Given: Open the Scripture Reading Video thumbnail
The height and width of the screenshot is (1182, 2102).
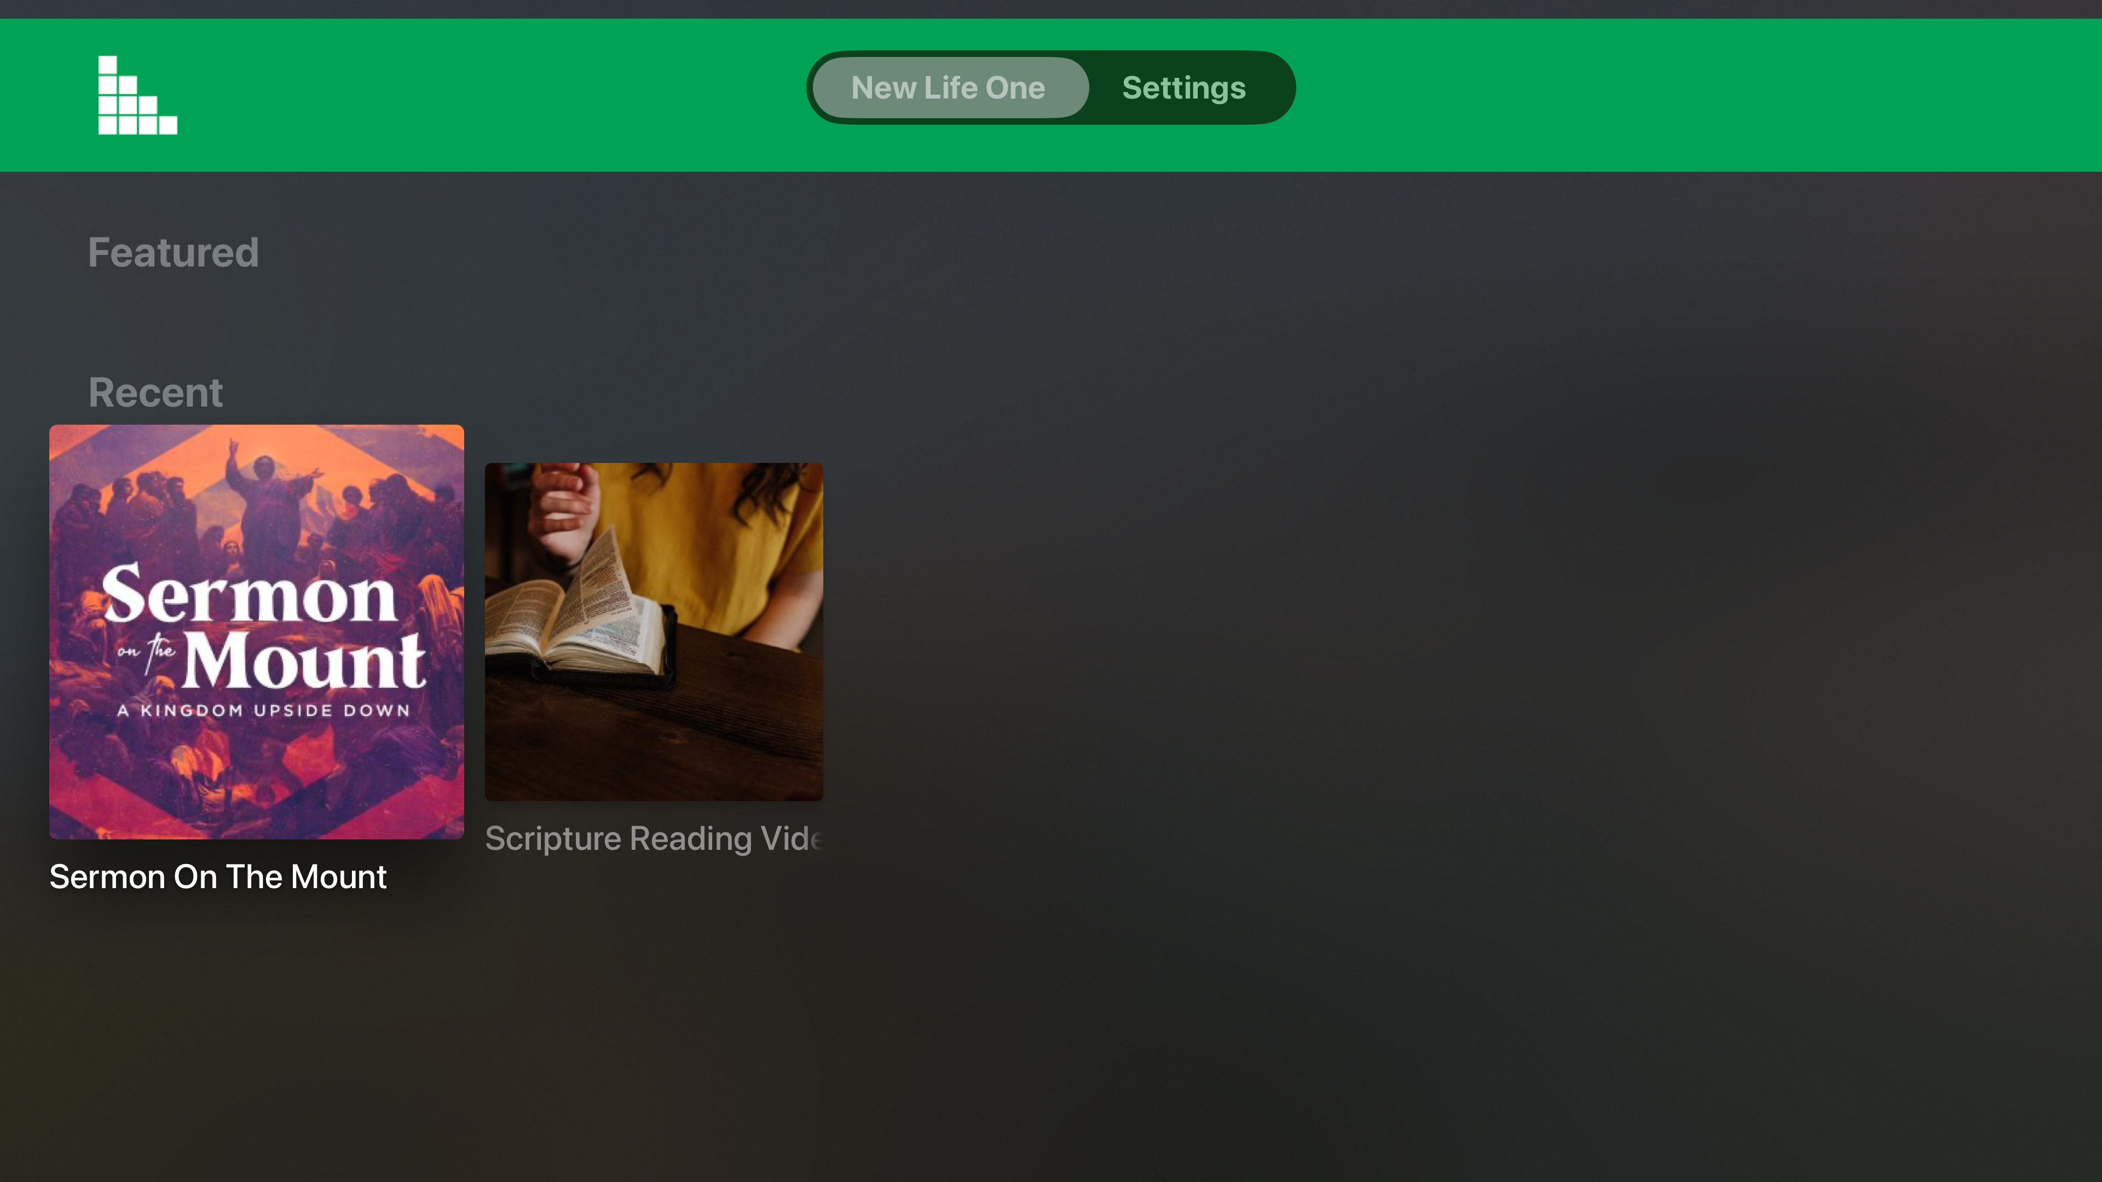Looking at the screenshot, I should [654, 631].
